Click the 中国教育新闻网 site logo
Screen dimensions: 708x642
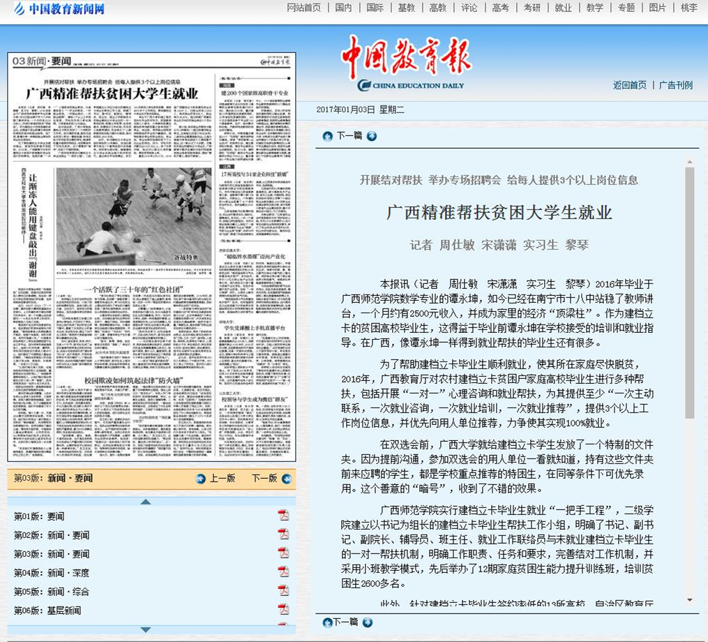tap(59, 8)
